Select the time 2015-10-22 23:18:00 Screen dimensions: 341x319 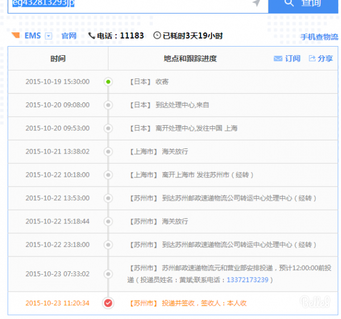coord(57,245)
